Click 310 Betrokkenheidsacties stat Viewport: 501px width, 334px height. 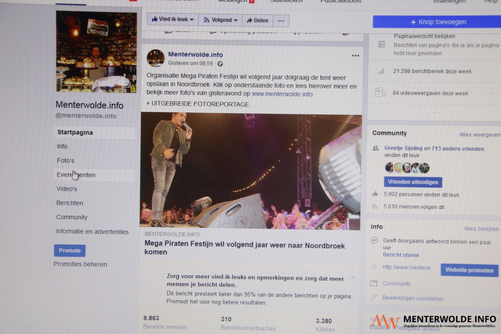248,323
